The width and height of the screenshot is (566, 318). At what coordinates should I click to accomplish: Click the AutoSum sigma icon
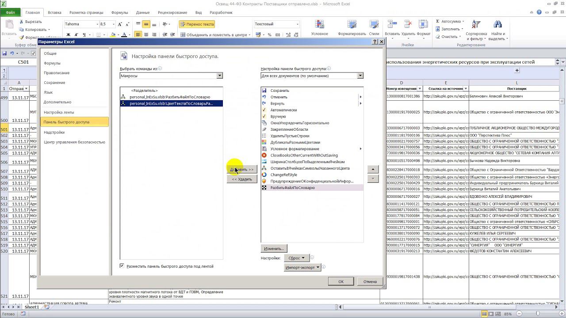(438, 21)
